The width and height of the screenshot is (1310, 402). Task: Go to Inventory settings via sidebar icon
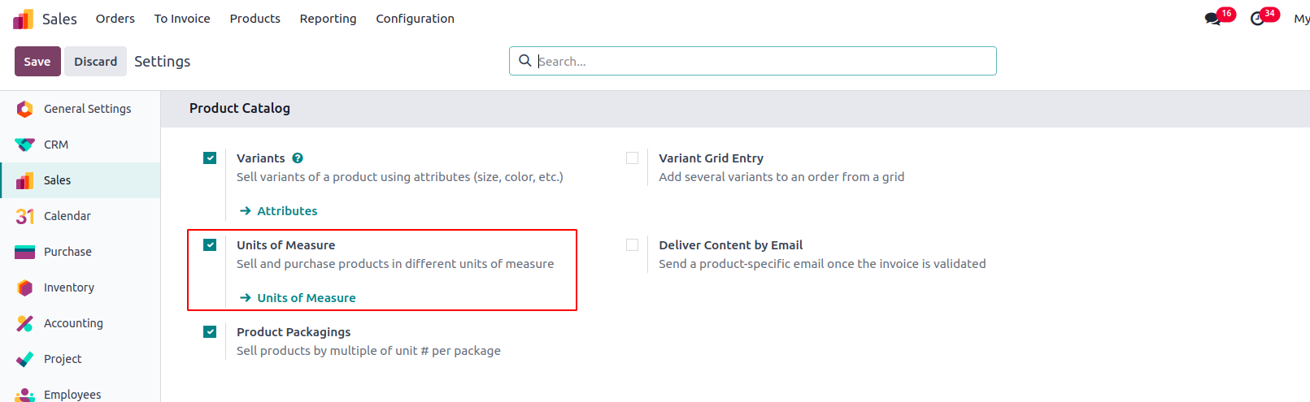(24, 287)
